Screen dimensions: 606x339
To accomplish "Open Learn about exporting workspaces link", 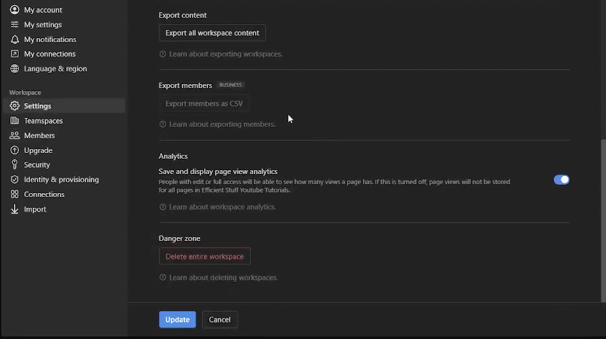I will coord(226,54).
